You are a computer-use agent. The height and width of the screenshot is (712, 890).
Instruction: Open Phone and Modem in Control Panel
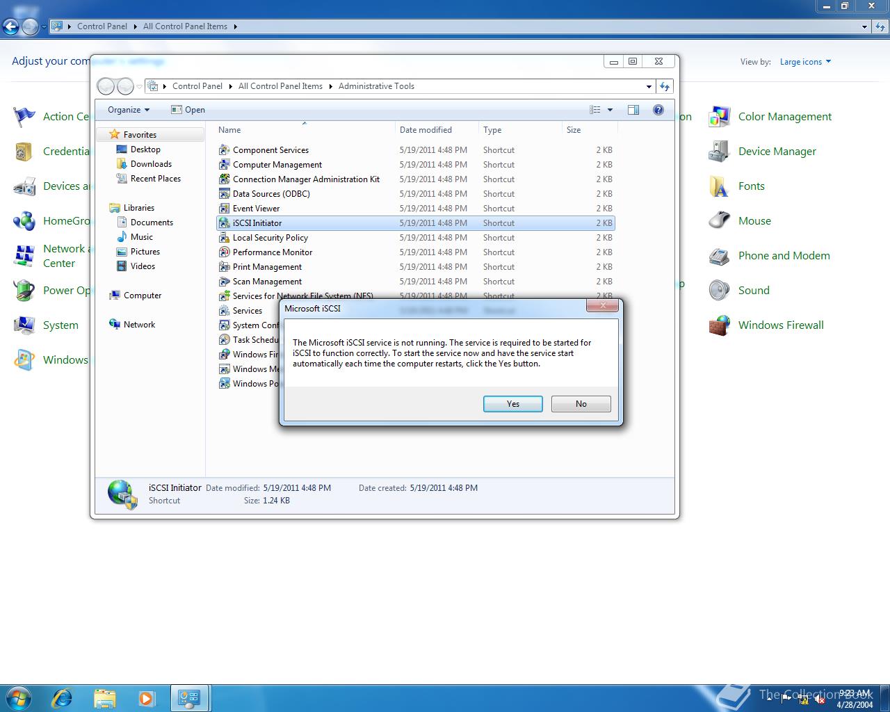coord(769,256)
